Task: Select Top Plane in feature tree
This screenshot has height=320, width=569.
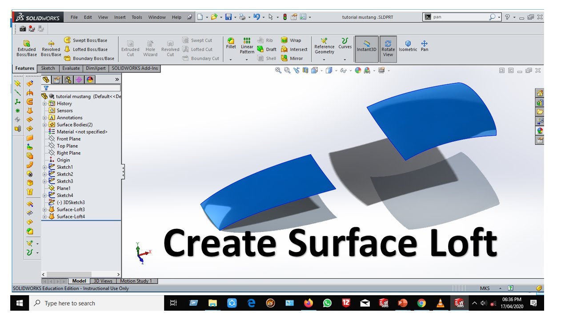Action: tap(67, 146)
